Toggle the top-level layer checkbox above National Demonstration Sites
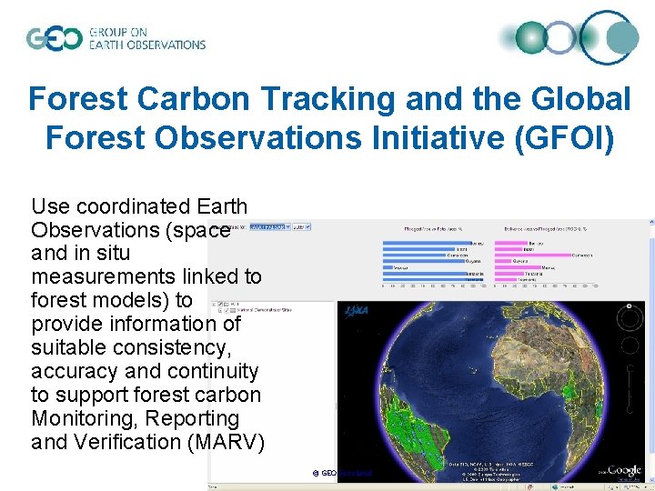This screenshot has height=491, width=655. click(220, 305)
